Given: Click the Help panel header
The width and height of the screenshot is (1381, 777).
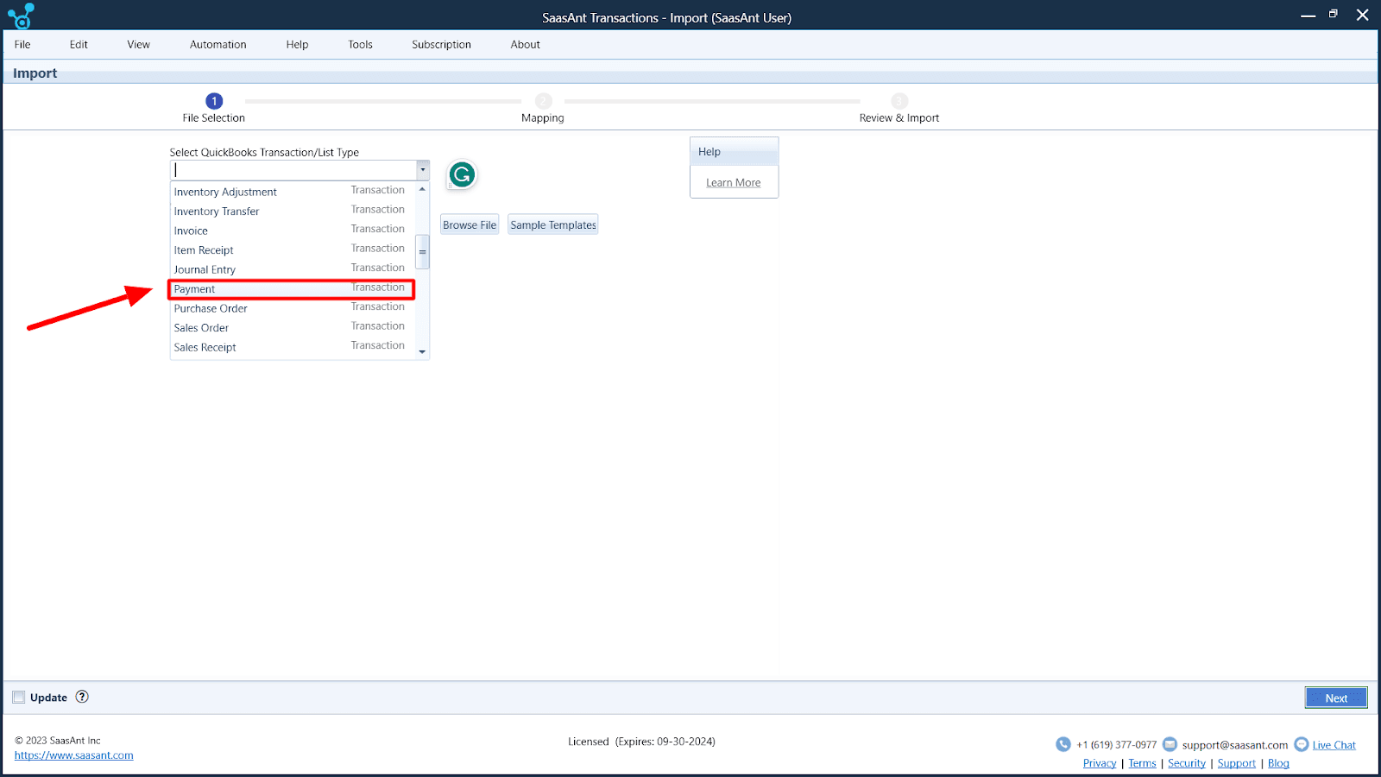Looking at the screenshot, I should [x=734, y=152].
